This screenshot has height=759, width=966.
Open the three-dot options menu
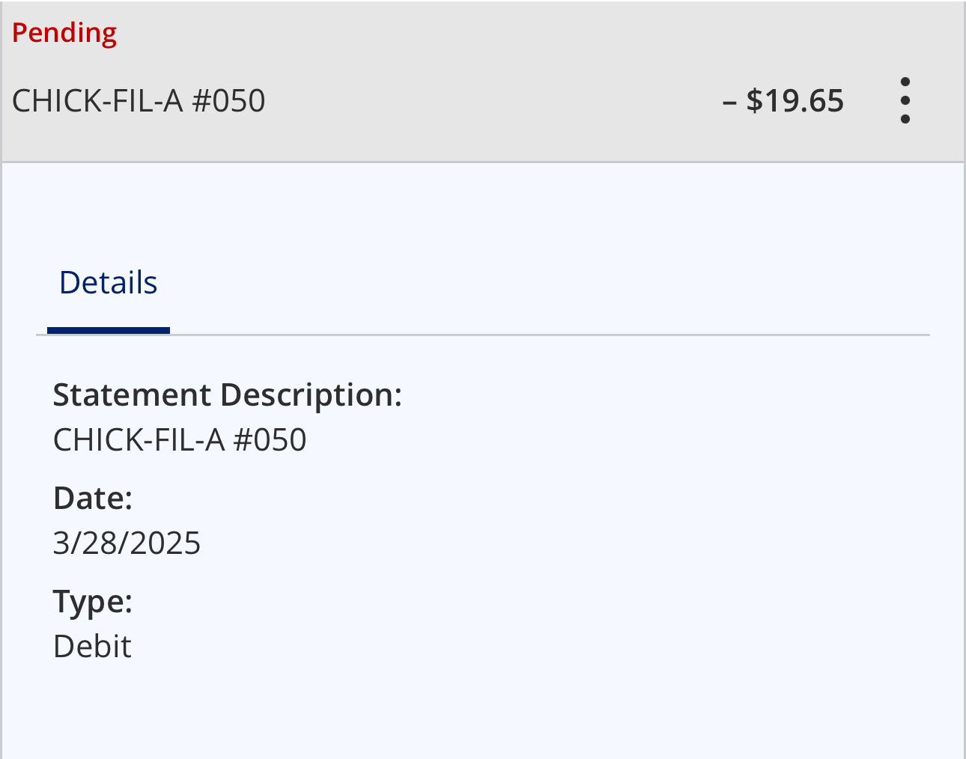905,100
